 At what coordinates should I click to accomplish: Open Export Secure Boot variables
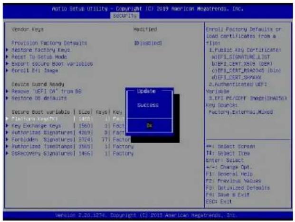click(x=52, y=64)
